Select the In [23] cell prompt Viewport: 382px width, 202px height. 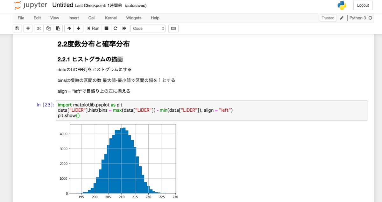pyautogui.click(x=45, y=104)
